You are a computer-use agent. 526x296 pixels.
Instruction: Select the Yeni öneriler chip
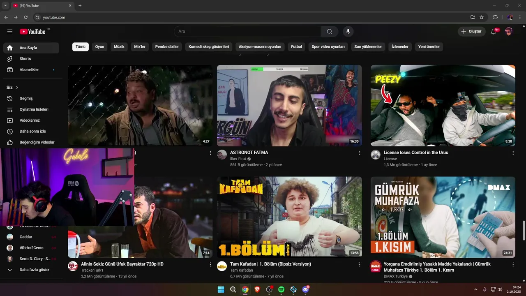coord(429,47)
